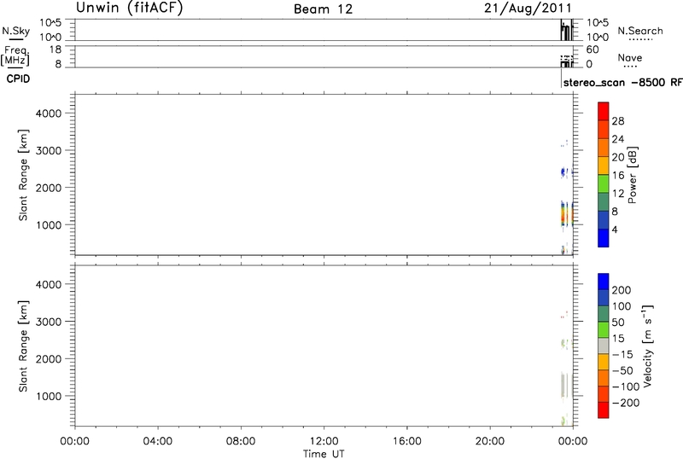Click the gray velocity swatch between 15 and -15
Screen dimensions: 683x459
pos(604,346)
